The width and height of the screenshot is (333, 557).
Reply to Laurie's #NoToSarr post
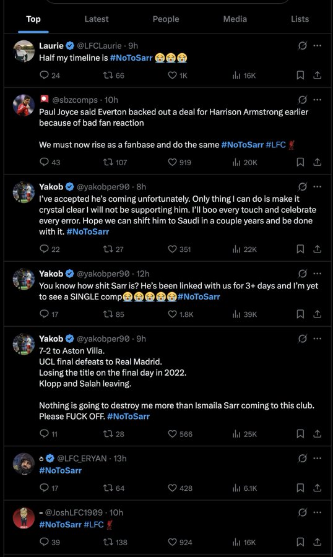click(50, 76)
